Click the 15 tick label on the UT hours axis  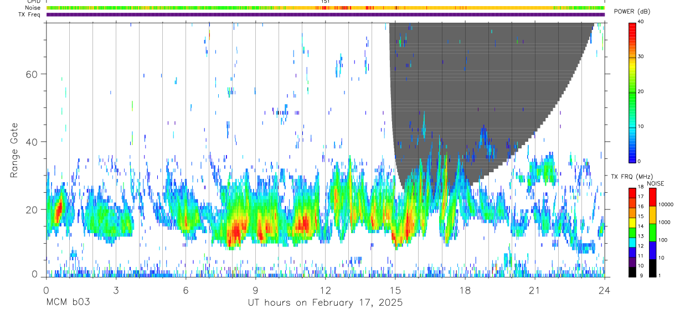[395, 290]
